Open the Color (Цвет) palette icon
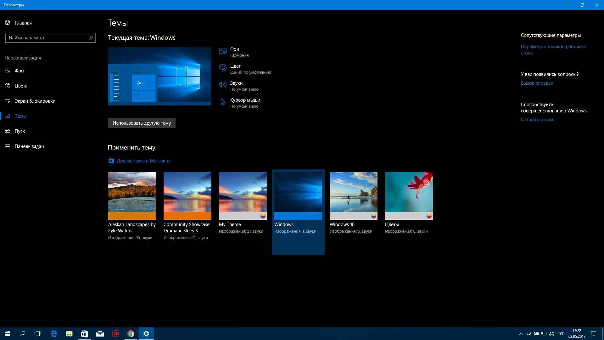The height and width of the screenshot is (340, 604). click(x=222, y=68)
